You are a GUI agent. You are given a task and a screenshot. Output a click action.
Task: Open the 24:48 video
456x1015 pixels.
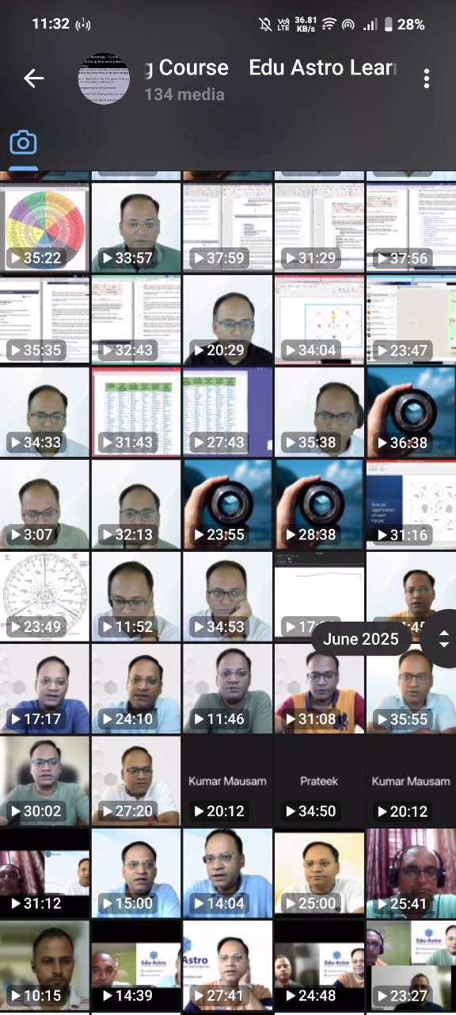[320, 964]
